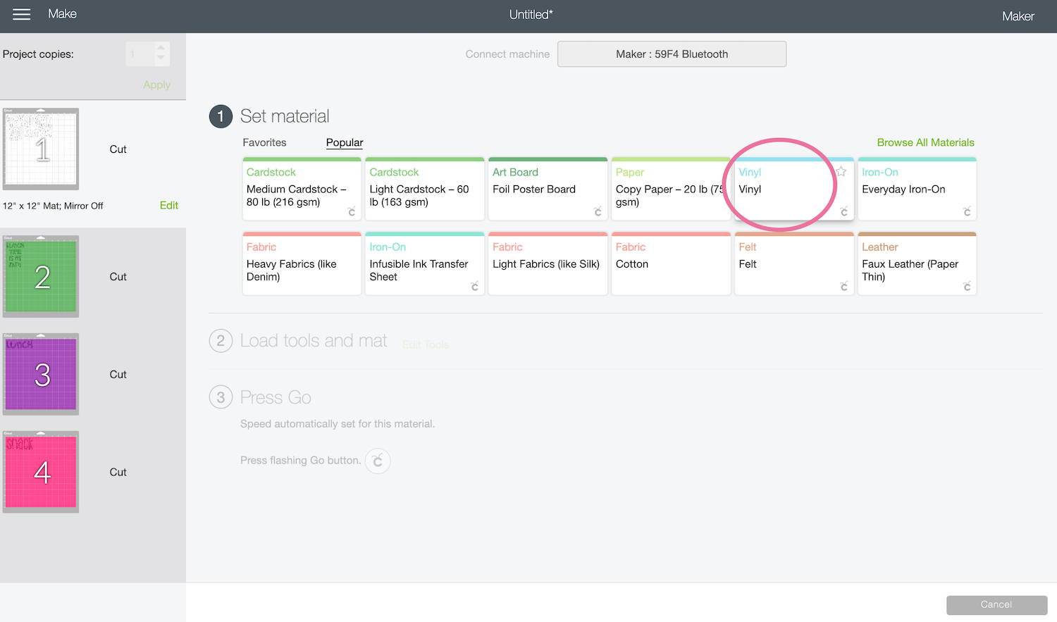The height and width of the screenshot is (622, 1057).
Task: Select mat 2 green thumbnail
Action: pyautogui.click(x=41, y=277)
